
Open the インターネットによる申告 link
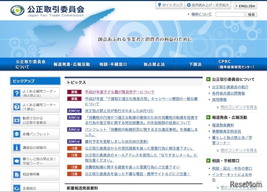[x=232, y=177]
